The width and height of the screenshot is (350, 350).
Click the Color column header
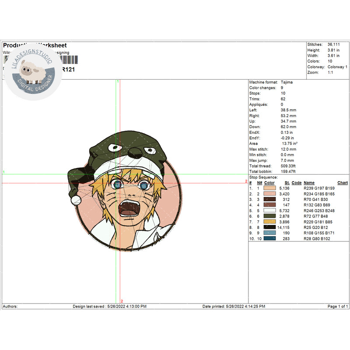(269, 183)
